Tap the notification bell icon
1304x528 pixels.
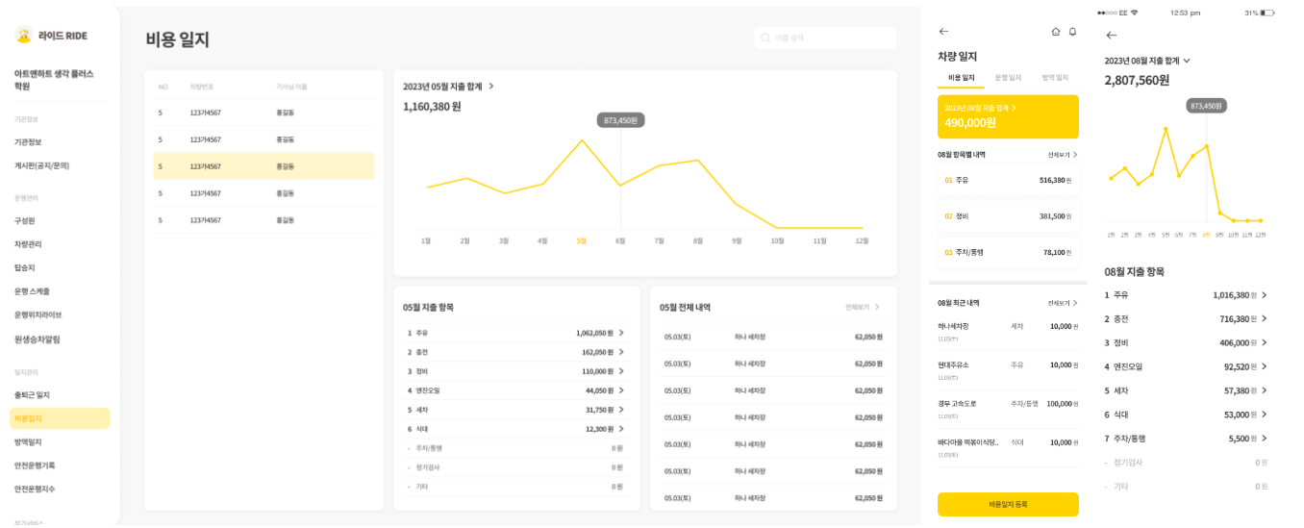pyautogui.click(x=1072, y=32)
